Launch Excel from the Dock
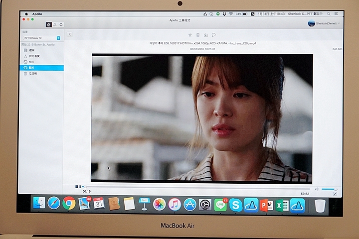 [x=282, y=206]
